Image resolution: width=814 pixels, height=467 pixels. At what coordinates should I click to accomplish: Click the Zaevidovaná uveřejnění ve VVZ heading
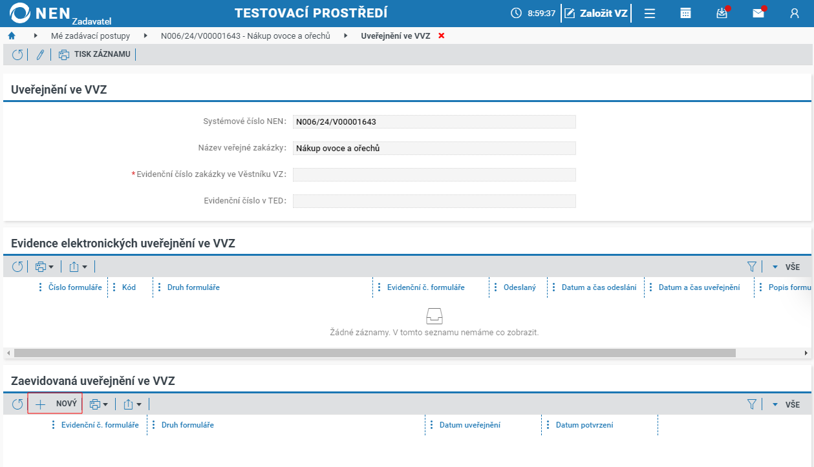[x=93, y=381]
